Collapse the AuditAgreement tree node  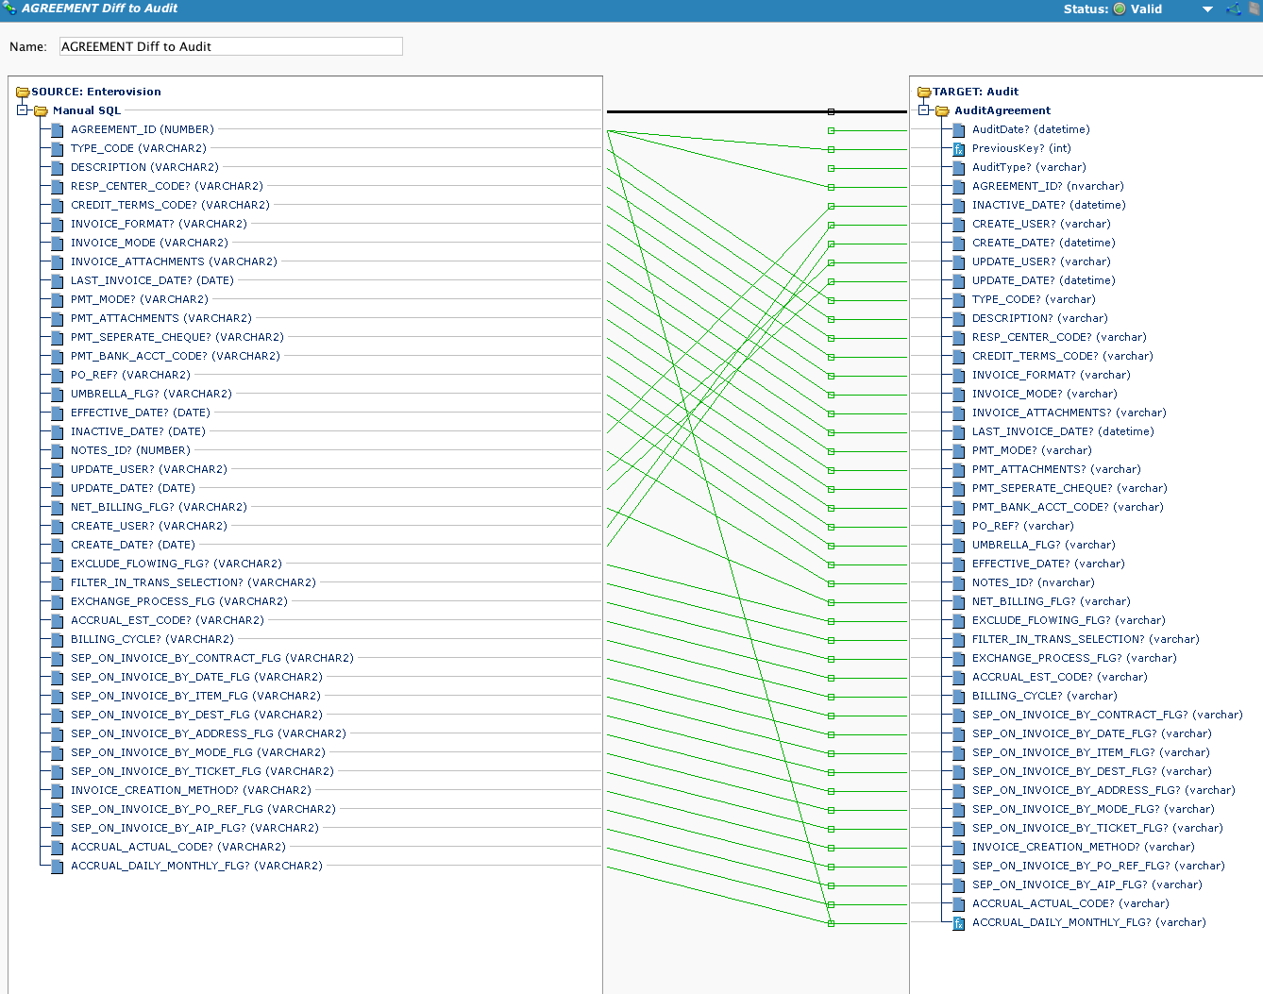pos(924,110)
